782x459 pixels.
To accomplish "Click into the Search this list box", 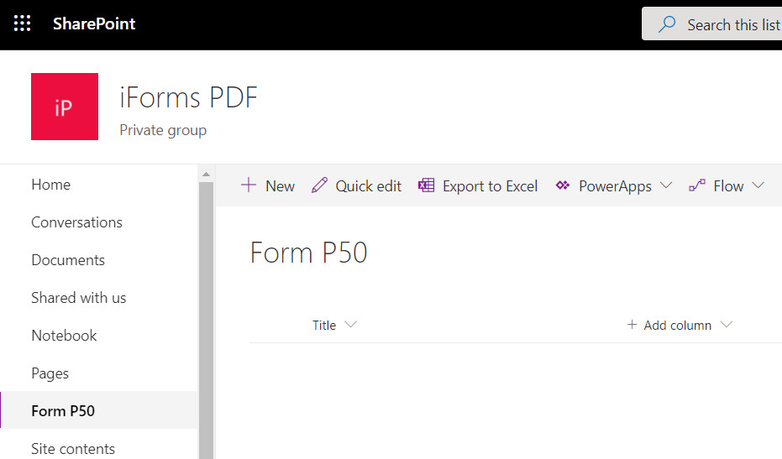I will pyautogui.click(x=711, y=24).
